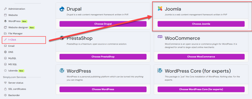Click the WordPress Core (for experts) heading
The width and height of the screenshot is (252, 99).
coord(198,71)
